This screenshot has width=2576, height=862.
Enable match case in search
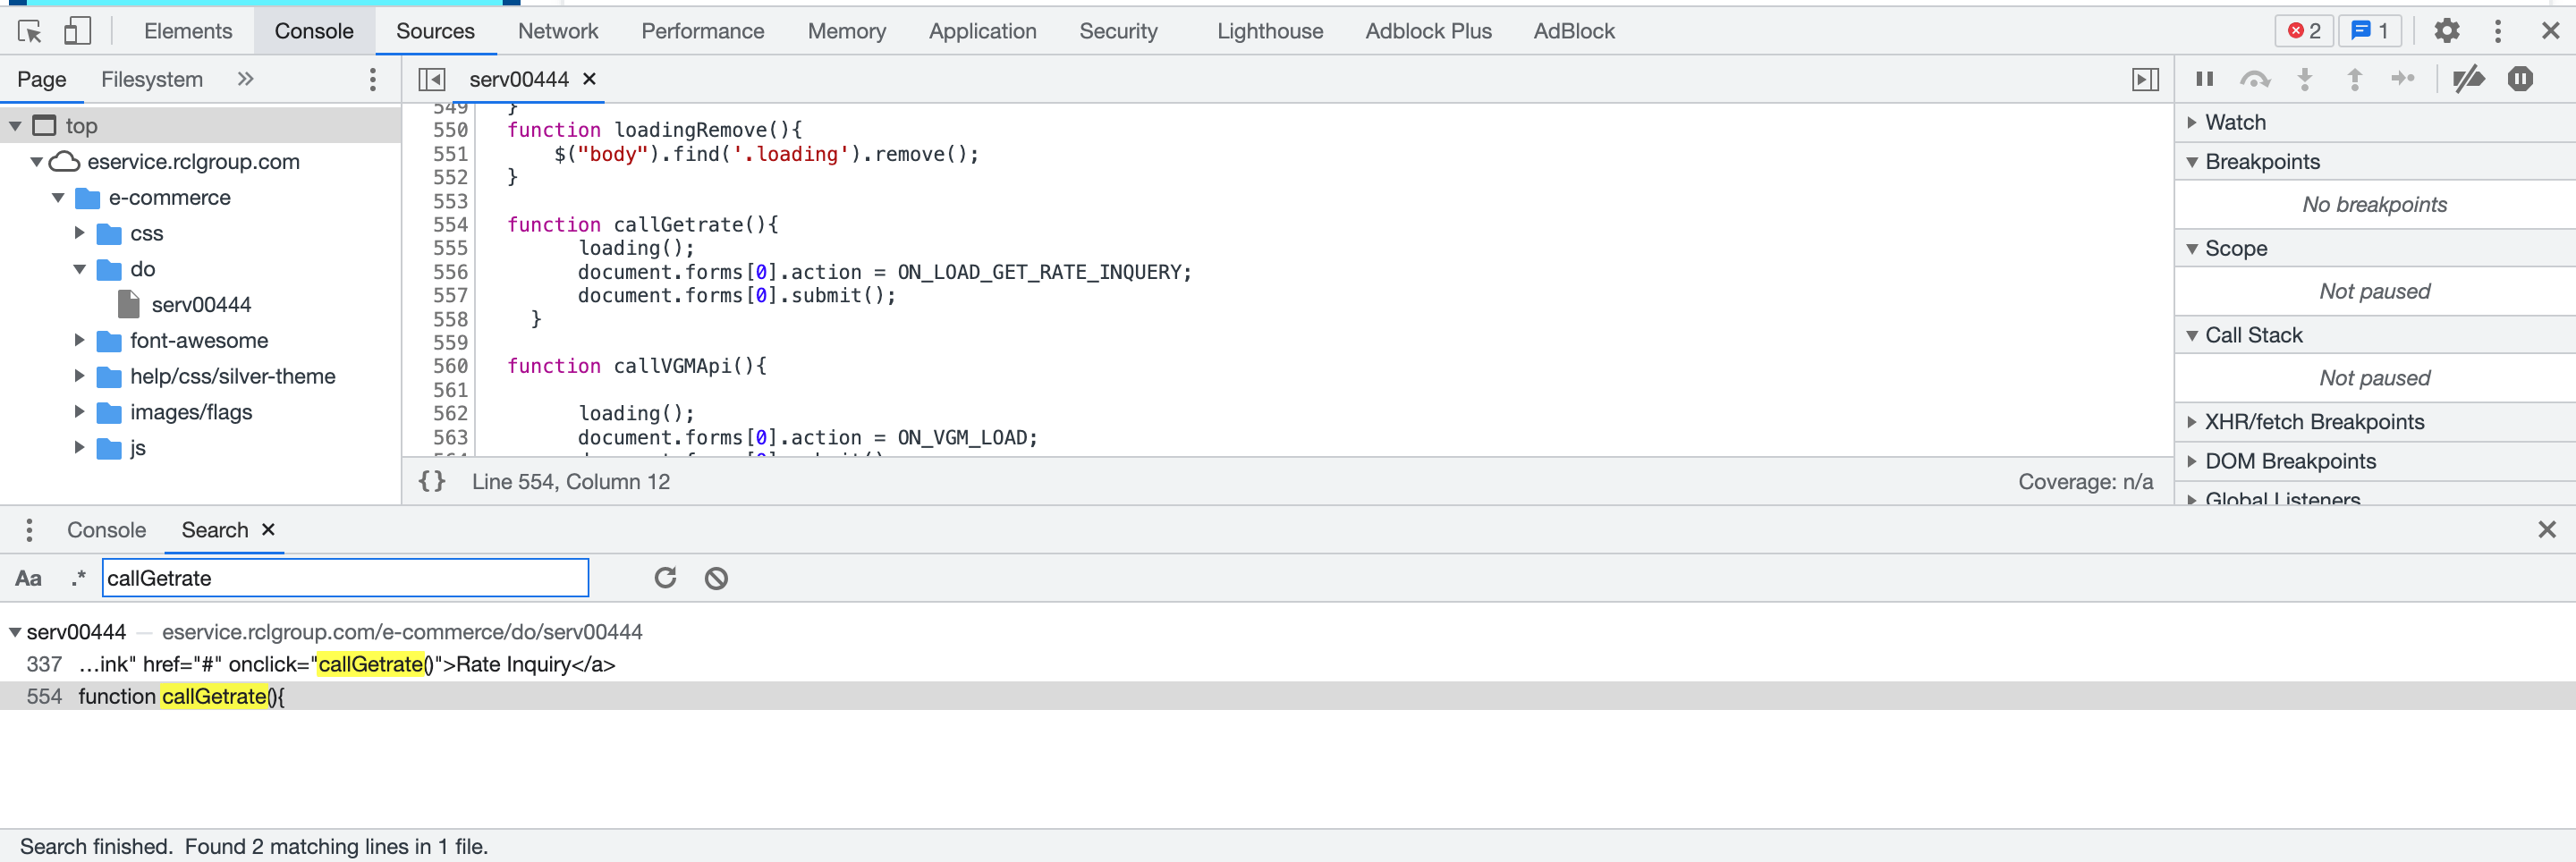pos(27,578)
